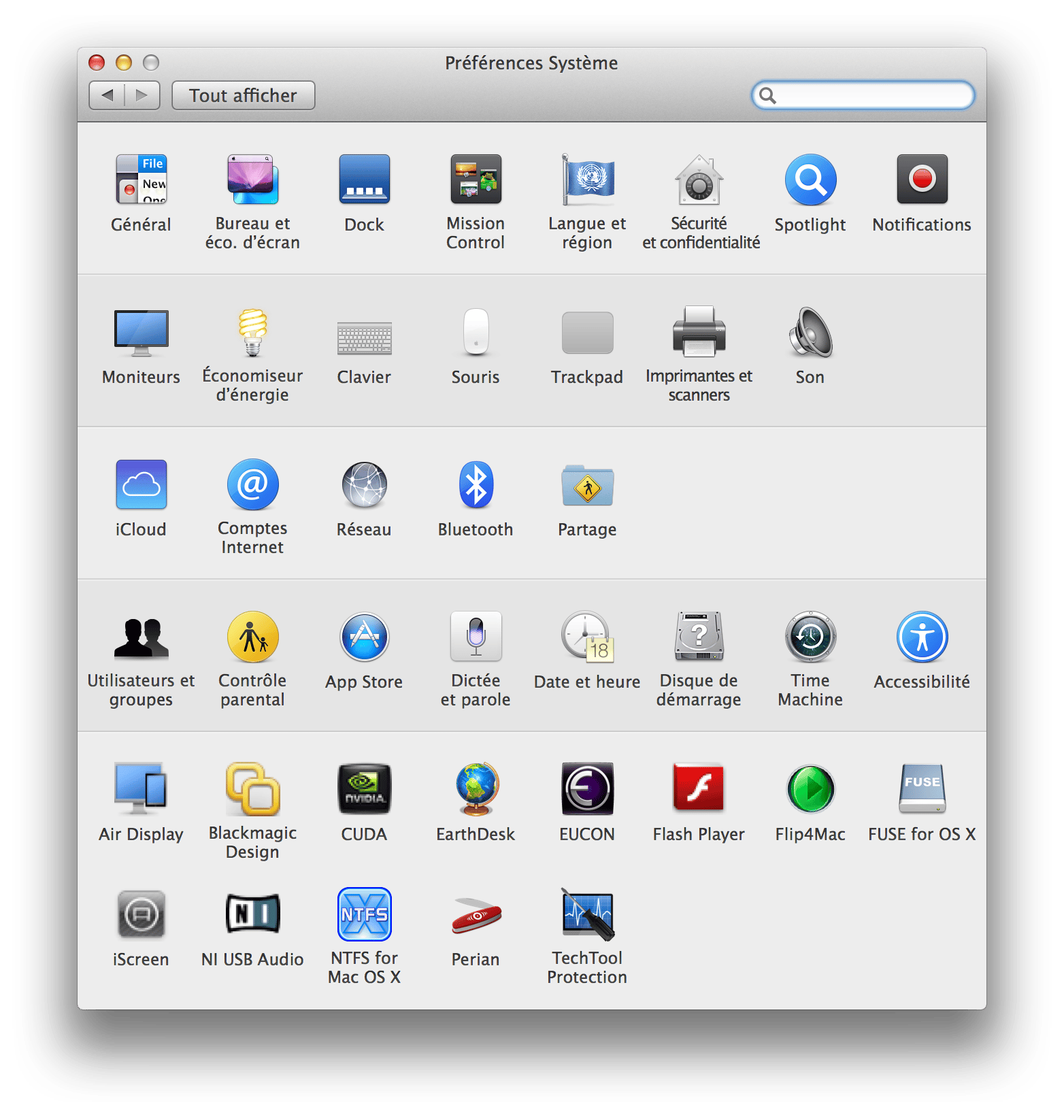Open Spotlight preferences

pyautogui.click(x=810, y=180)
